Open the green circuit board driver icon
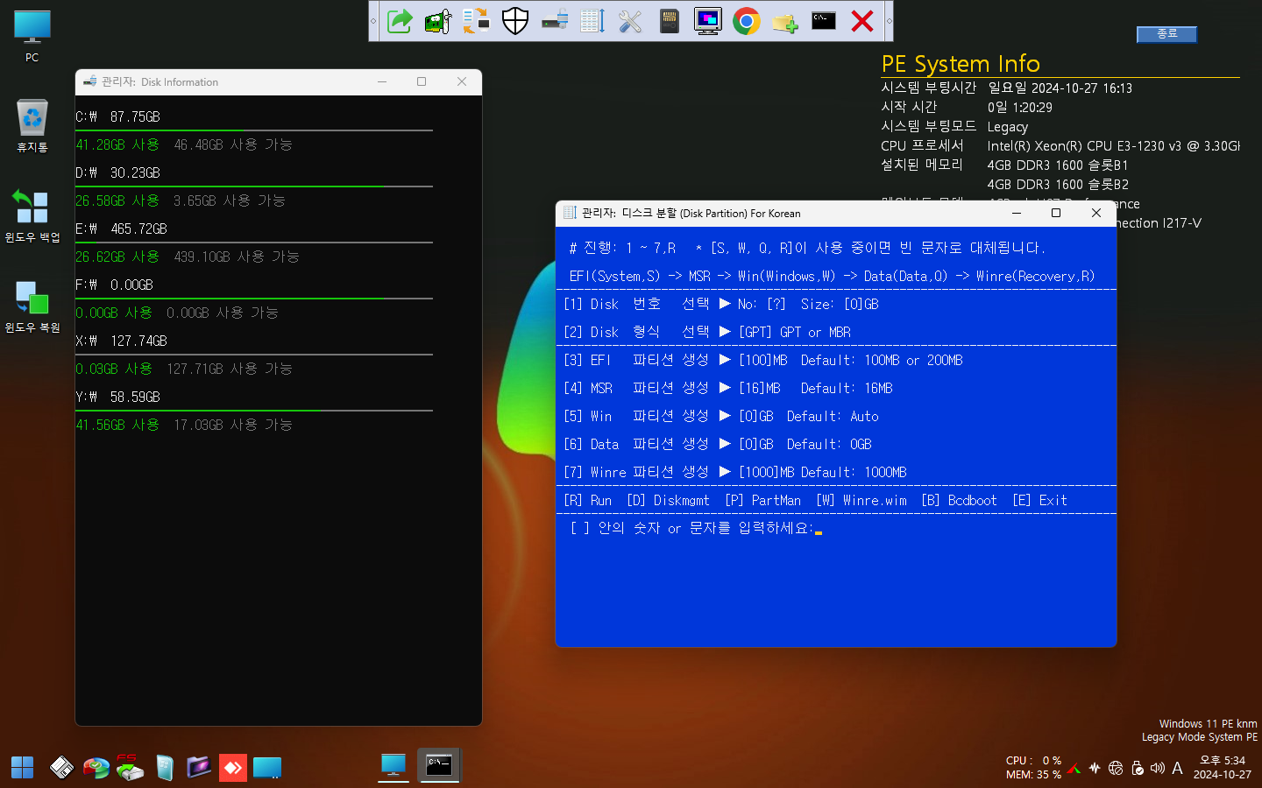Image resolution: width=1262 pixels, height=788 pixels. [438, 21]
